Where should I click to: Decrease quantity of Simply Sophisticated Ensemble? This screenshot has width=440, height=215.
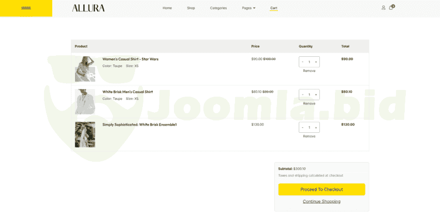303,127
